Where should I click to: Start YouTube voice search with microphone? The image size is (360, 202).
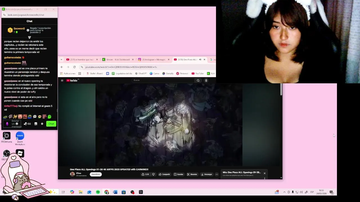click(x=206, y=81)
